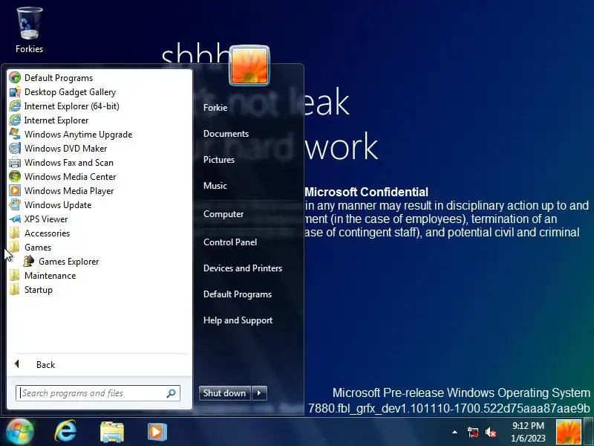Viewport: 594px width, 446px height.
Task: Click the Windows DVD Maker icon
Action: (15, 148)
